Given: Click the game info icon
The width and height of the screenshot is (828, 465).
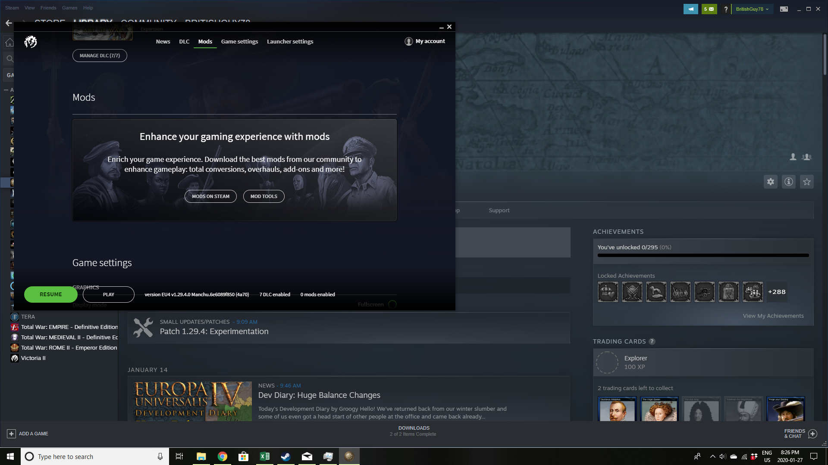Looking at the screenshot, I should tap(789, 182).
